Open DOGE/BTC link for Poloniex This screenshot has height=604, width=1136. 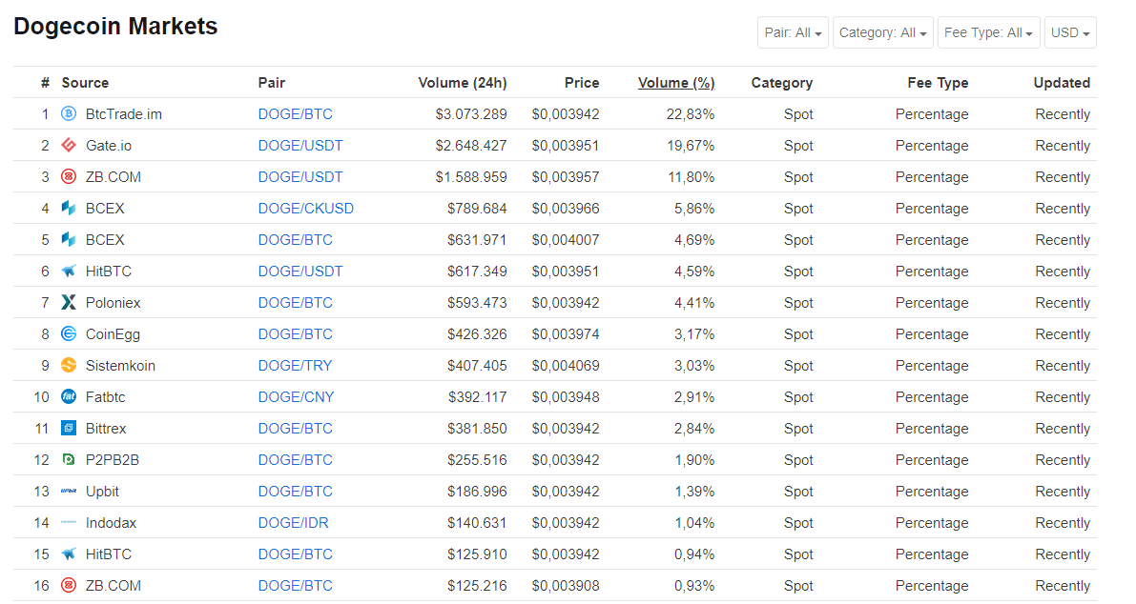(x=295, y=303)
